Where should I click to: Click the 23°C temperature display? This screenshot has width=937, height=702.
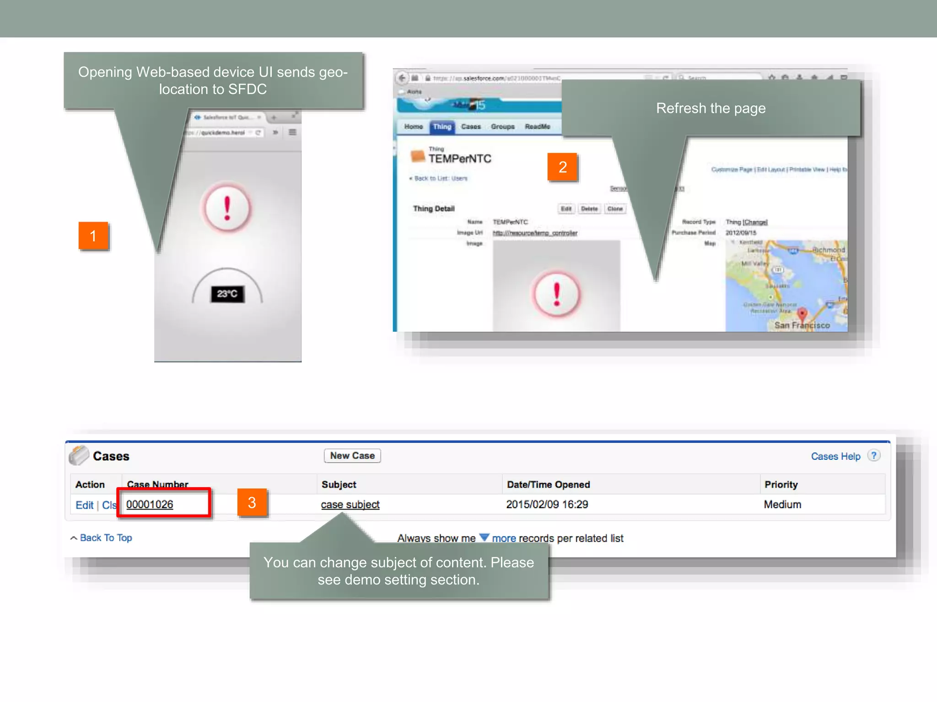[227, 293]
